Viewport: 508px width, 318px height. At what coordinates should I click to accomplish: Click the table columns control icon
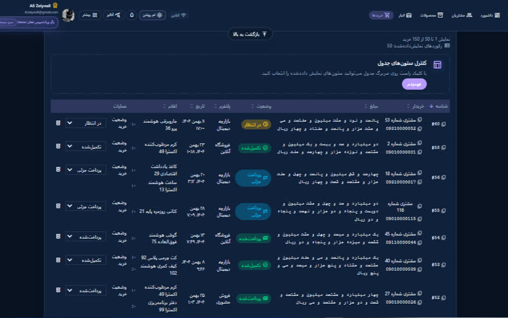point(438,65)
